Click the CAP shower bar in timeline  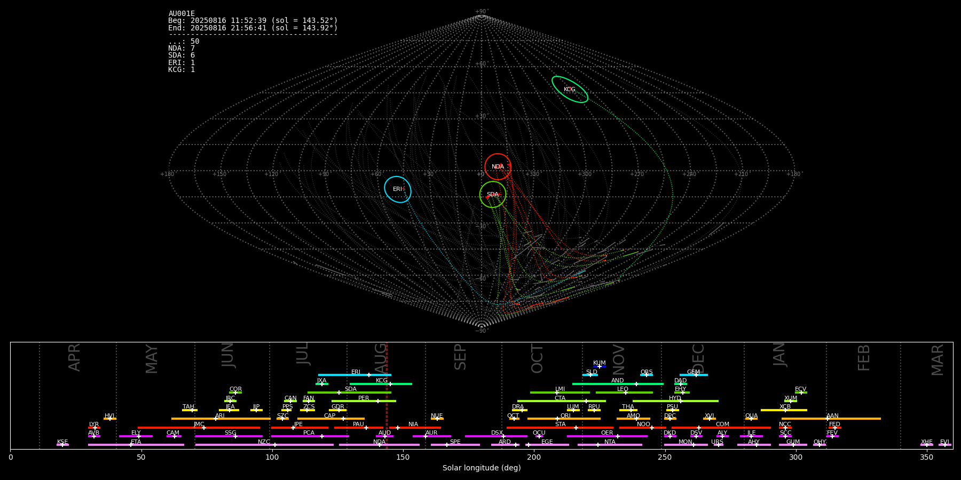tap(331, 419)
